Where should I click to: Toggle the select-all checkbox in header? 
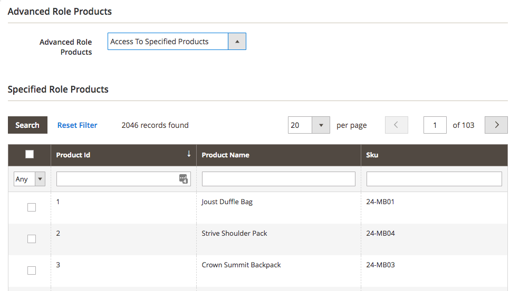tap(30, 154)
